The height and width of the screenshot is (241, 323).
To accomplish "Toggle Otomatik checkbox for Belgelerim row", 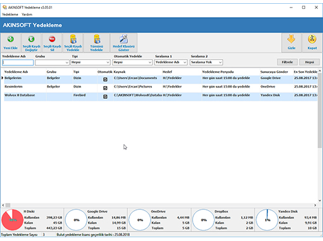I will pyautogui.click(x=105, y=79).
